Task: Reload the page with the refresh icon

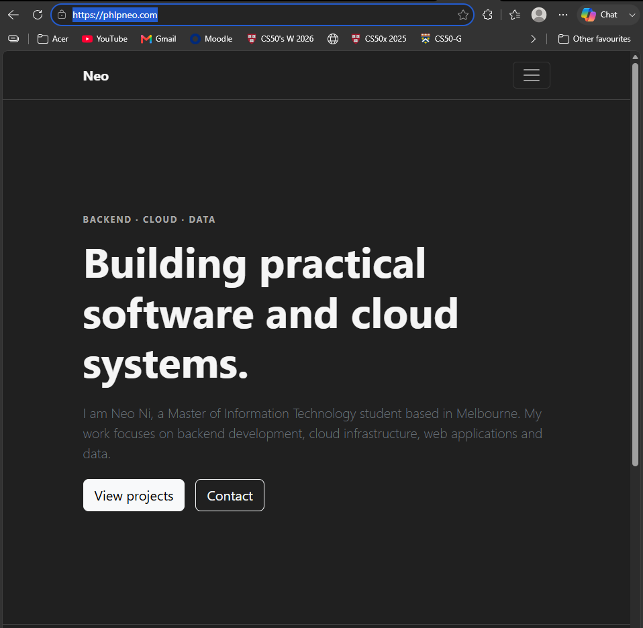Action: [38, 15]
